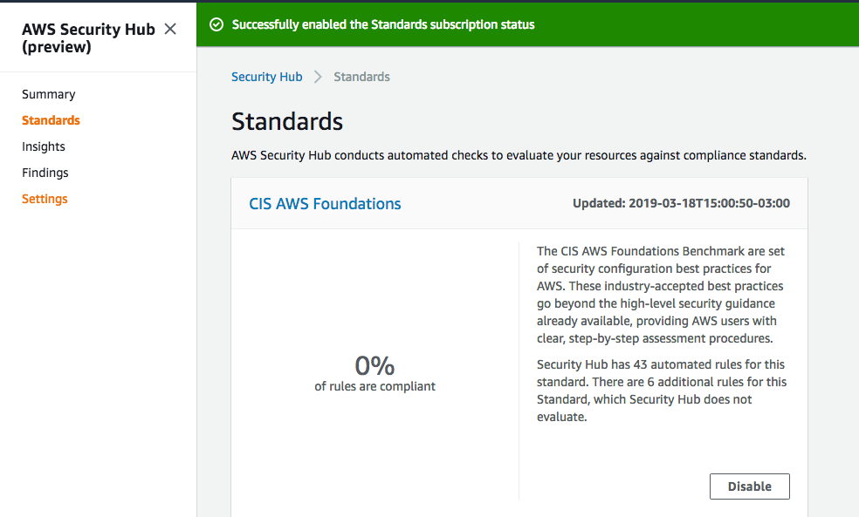
Task: Close the AWS Security Hub side navigation
Action: click(x=170, y=29)
